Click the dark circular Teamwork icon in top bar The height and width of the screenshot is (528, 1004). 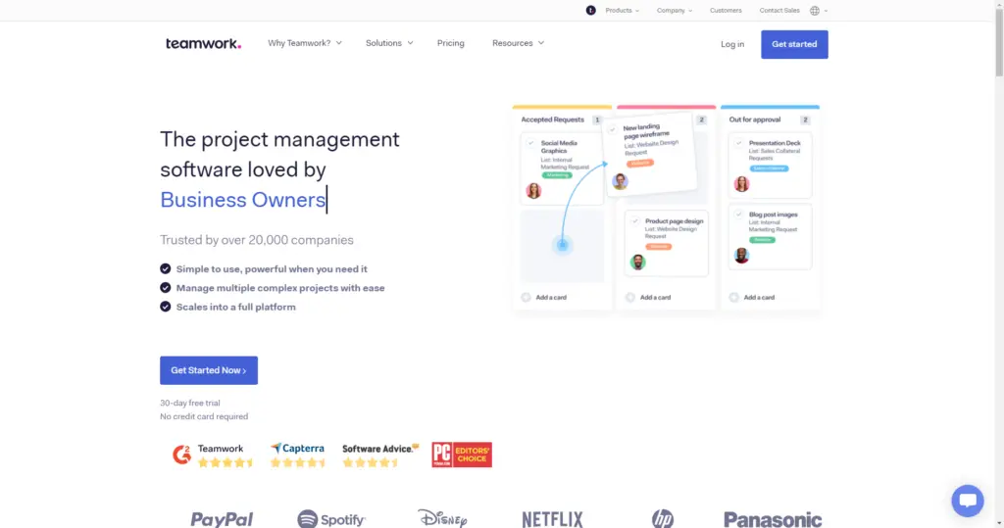point(590,11)
